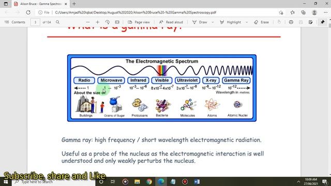Click the Radio label in spectrum diagram
The height and width of the screenshot is (186, 331).
click(84, 81)
